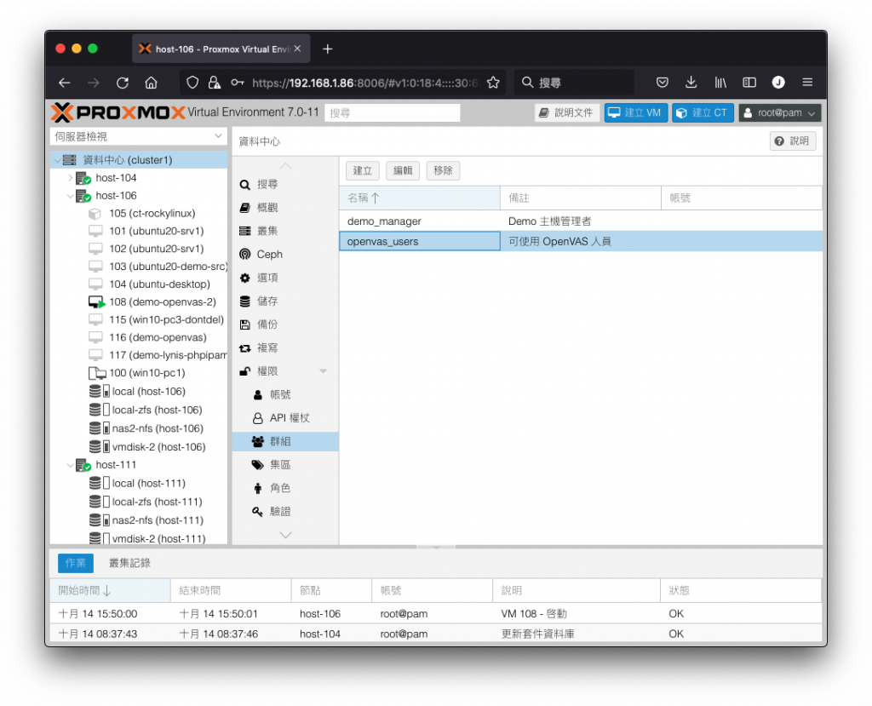
Task: Bookmark page with star icon
Action: [493, 83]
